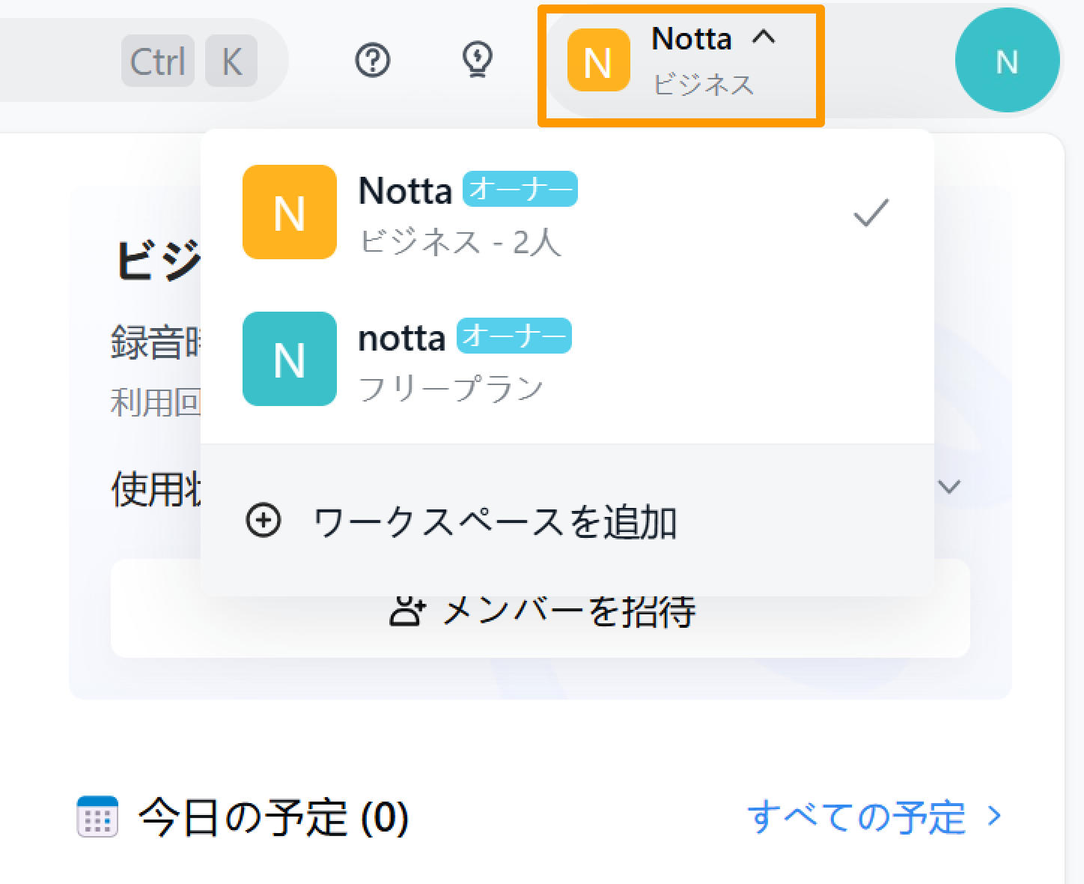The height and width of the screenshot is (884, 1084).
Task: Click the person-plus icon in the invite button
Action: (407, 611)
